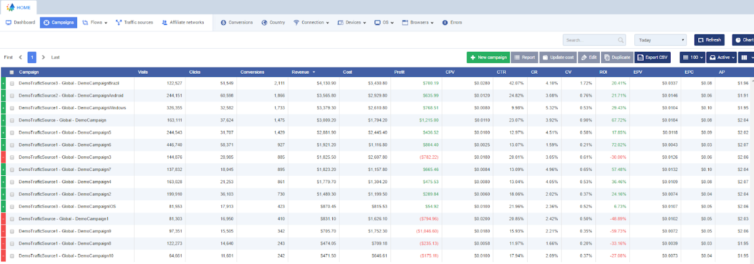This screenshot has height=264, width=754.
Task: Click the Report button
Action: click(525, 57)
